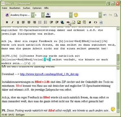Remove link using the crossed-out link icon
Image resolution: width=121 pixels, height=117 pixels.
(x=68, y=22)
